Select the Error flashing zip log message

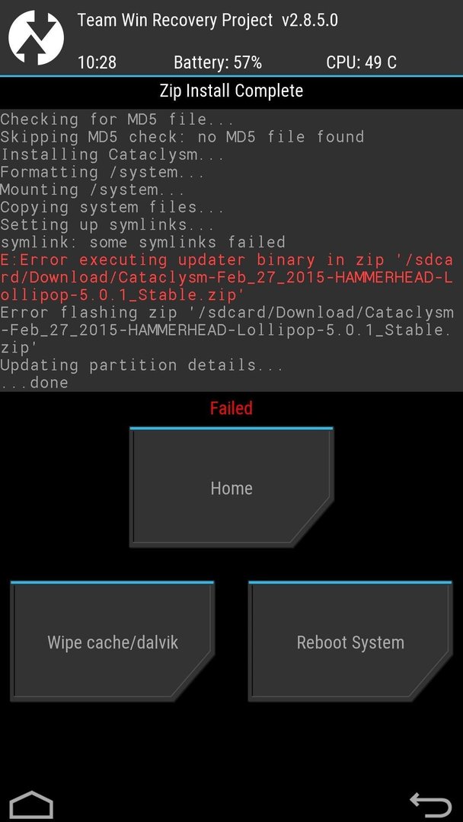click(226, 330)
